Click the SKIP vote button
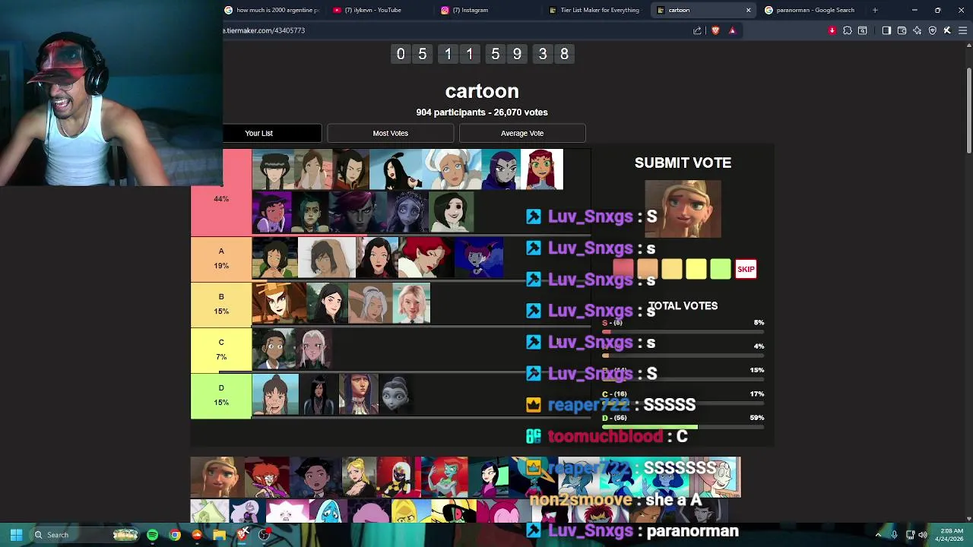 pos(746,269)
